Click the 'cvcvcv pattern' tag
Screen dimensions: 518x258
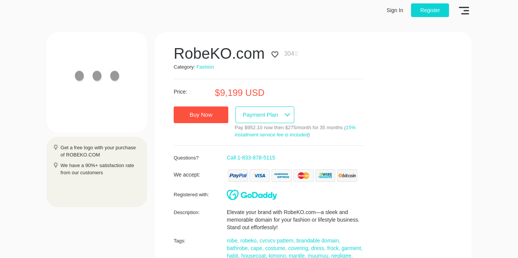click(276, 241)
